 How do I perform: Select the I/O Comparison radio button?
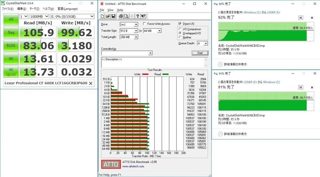(x=180, y=29)
